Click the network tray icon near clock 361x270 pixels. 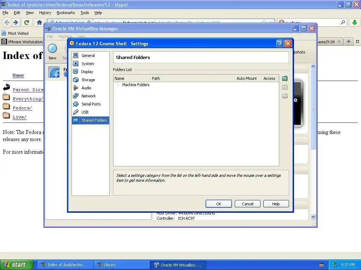(x=335, y=265)
